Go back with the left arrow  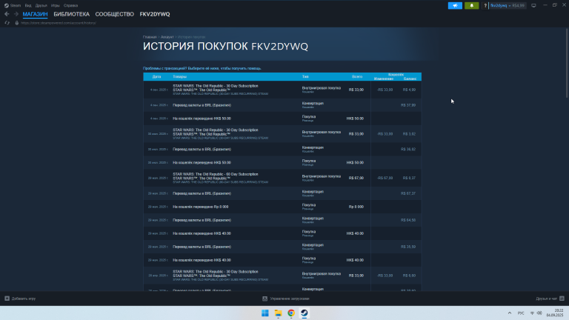click(7, 14)
